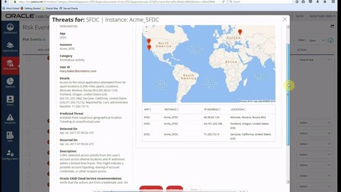Toggle the select-all checkbox in Risk Events header
This screenshot has width=341, height=192.
point(28,50)
